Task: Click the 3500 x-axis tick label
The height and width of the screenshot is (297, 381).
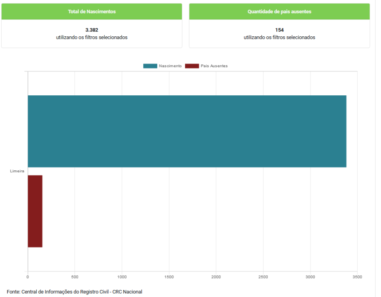Action: pos(358,277)
